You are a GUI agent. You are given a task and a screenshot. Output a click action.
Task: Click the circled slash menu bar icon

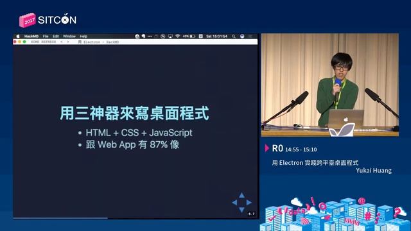163,37
